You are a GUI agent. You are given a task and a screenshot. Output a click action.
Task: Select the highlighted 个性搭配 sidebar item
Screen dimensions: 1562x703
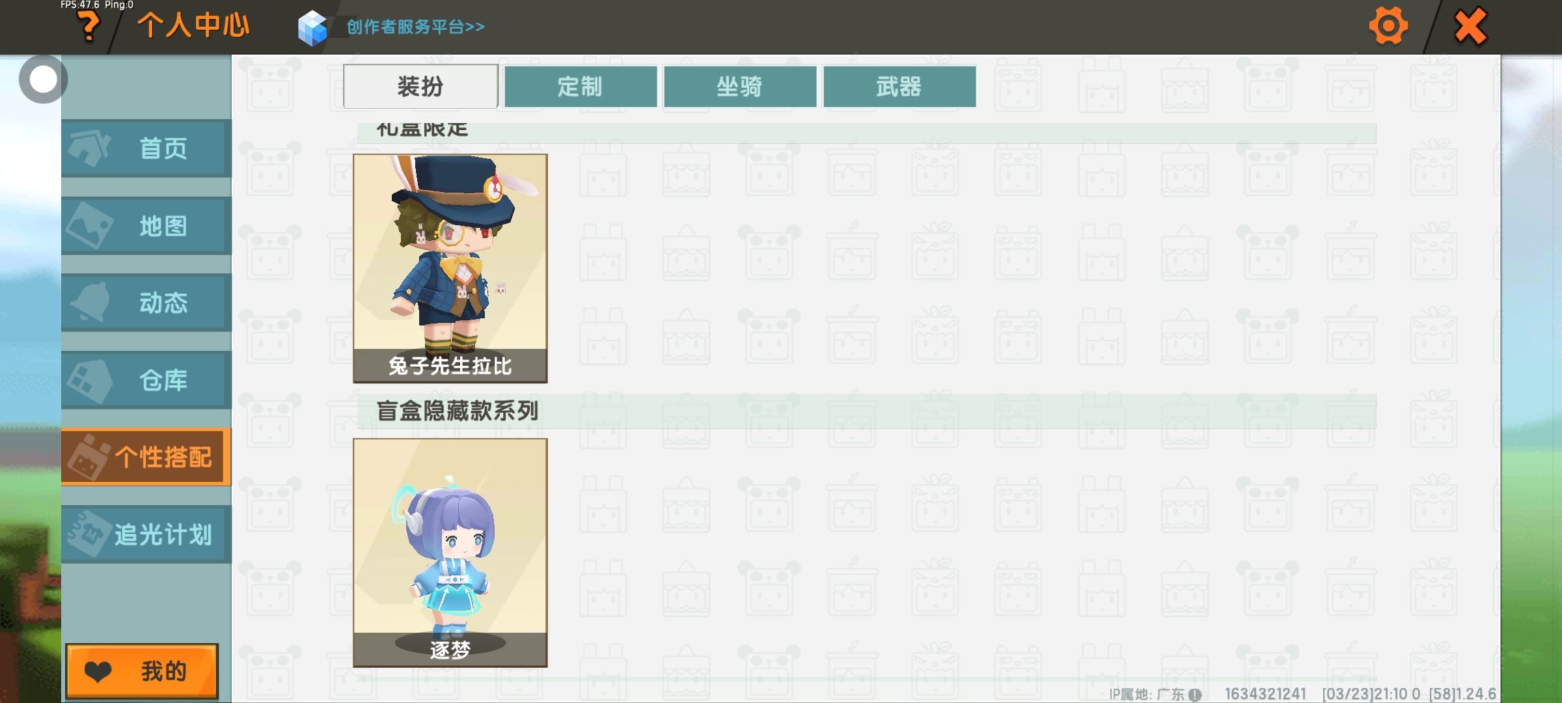[146, 457]
